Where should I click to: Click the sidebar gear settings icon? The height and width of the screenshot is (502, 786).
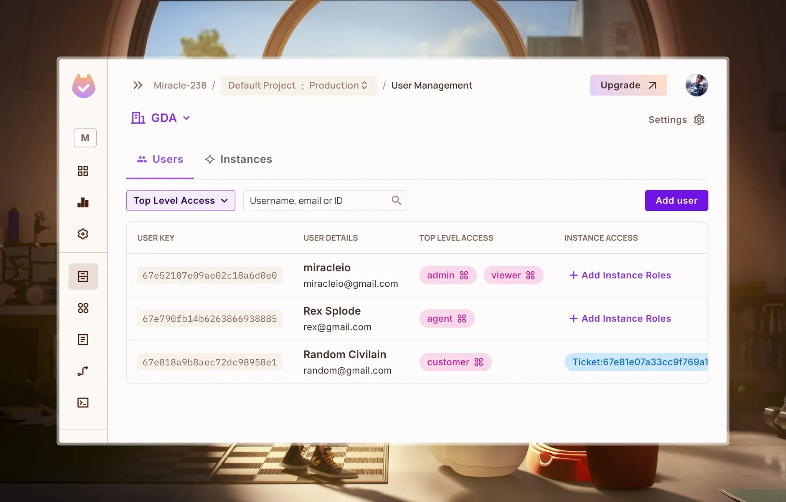pos(83,234)
